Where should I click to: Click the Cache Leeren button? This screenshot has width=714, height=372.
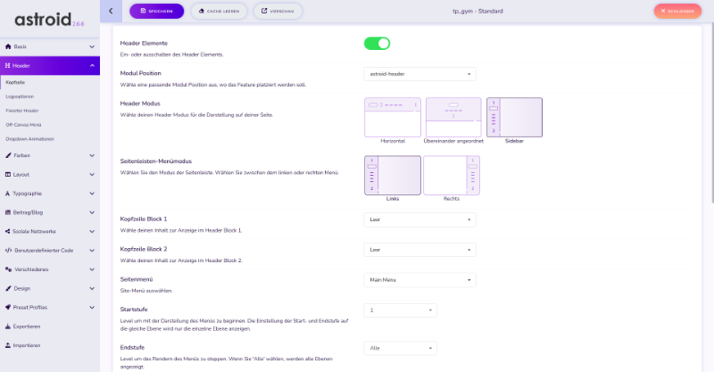click(x=219, y=11)
